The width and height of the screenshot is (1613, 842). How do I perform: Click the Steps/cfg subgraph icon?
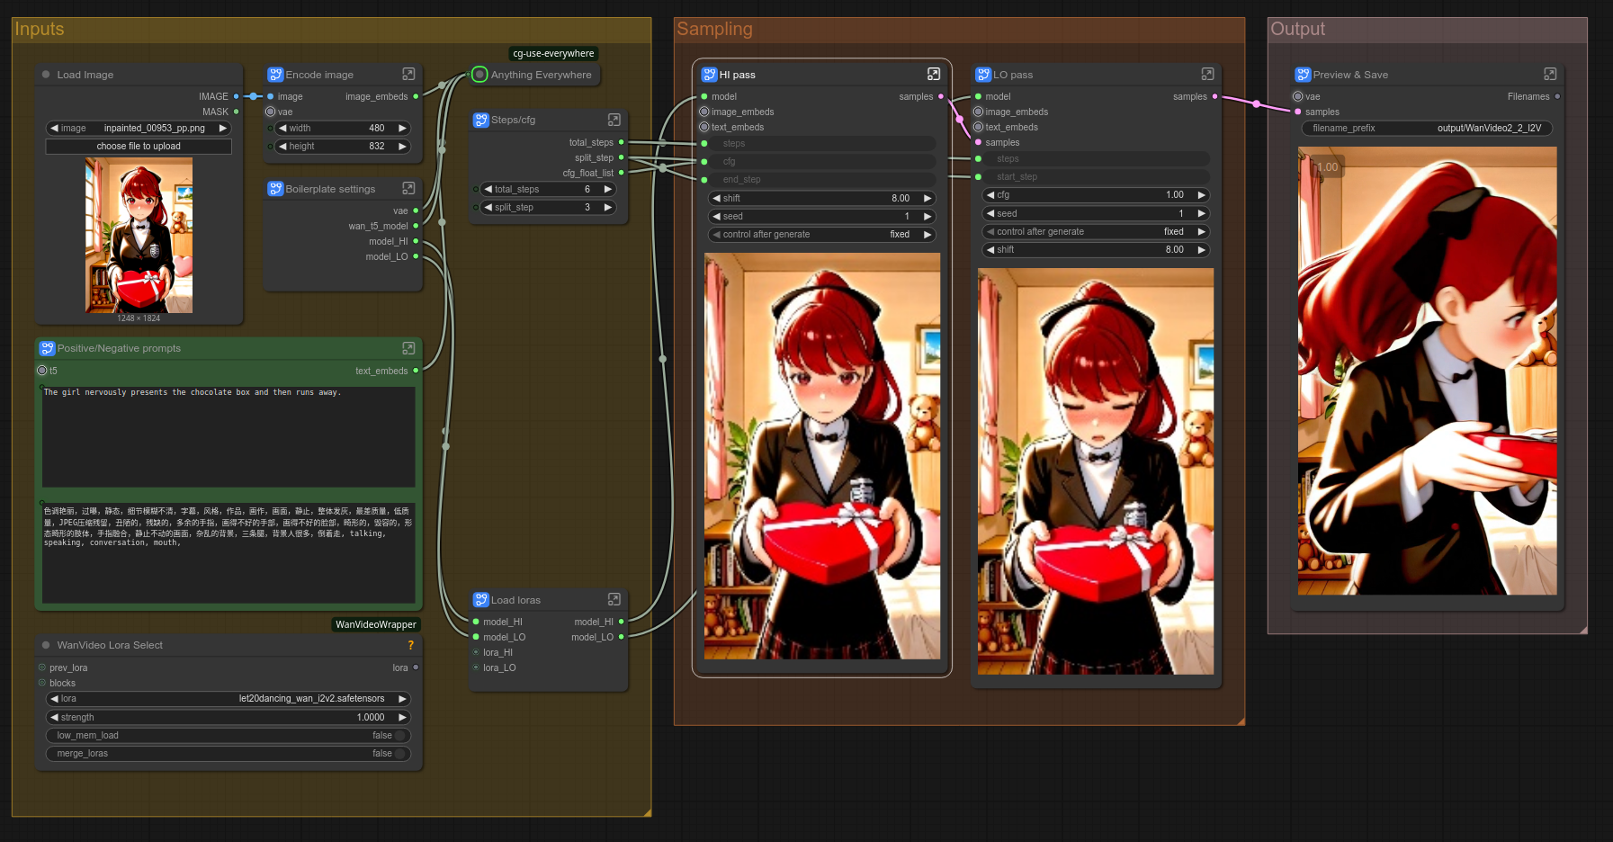click(x=481, y=120)
